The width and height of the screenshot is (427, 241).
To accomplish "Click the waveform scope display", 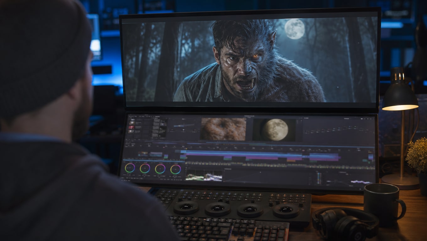I will (x=203, y=175).
